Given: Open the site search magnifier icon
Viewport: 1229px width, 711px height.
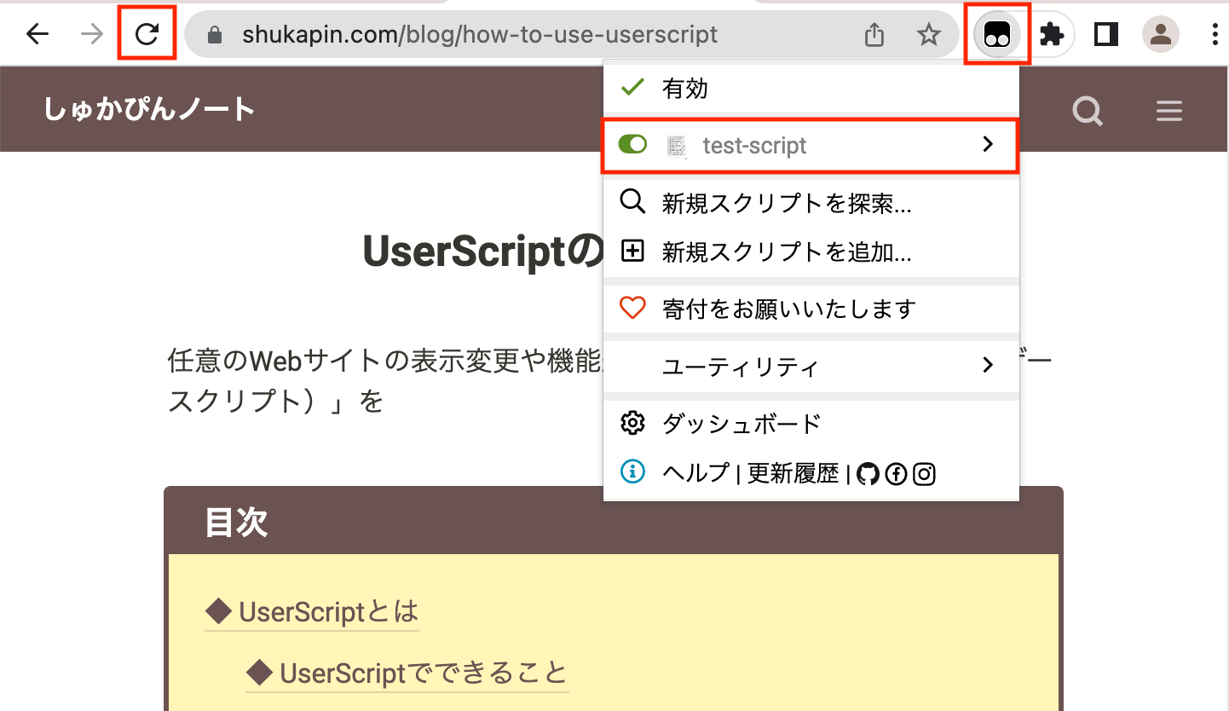Looking at the screenshot, I should point(1088,111).
